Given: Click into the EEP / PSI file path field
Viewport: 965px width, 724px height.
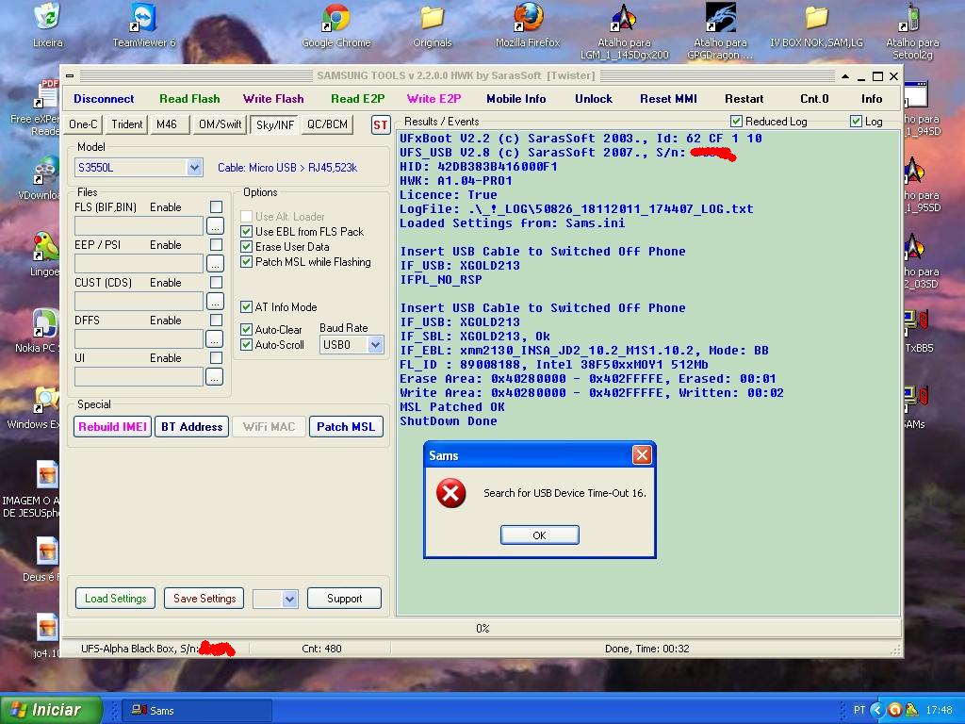Looking at the screenshot, I should point(139,264).
